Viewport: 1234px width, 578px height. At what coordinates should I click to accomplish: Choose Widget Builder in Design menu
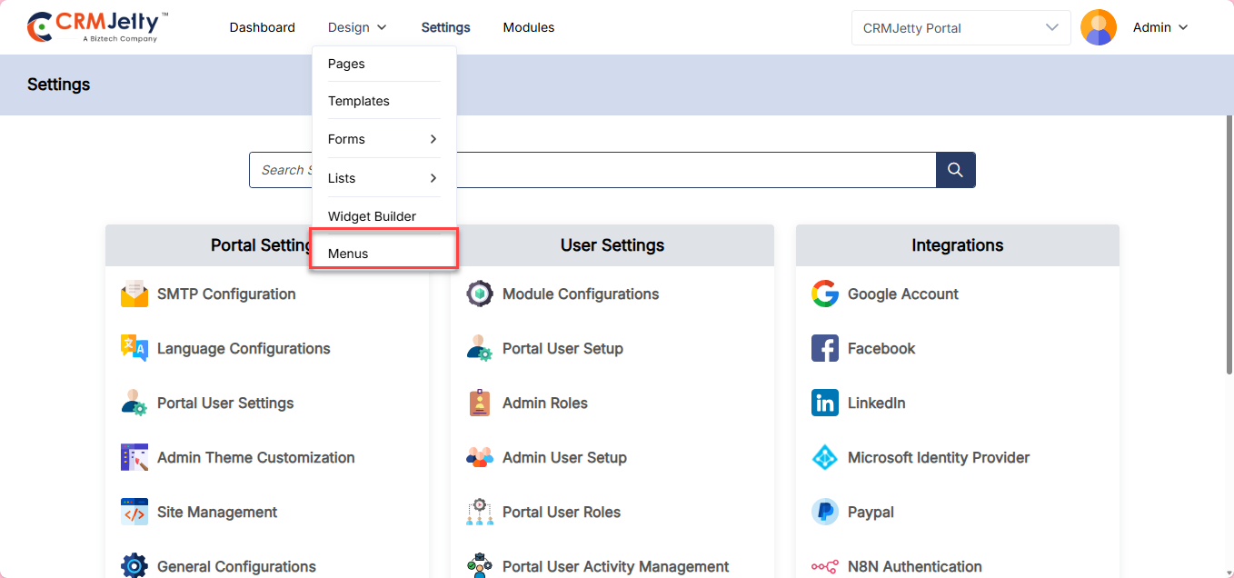(x=372, y=216)
